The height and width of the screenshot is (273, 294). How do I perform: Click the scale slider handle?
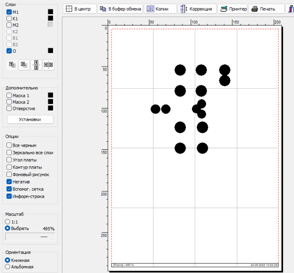click(x=44, y=237)
